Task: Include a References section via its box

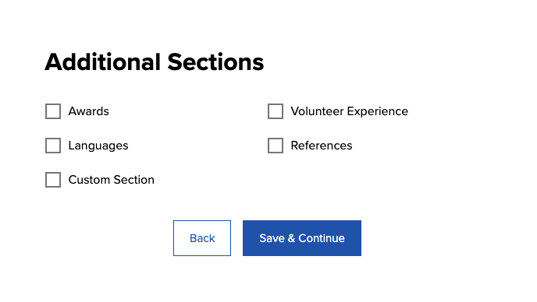Action: [x=276, y=146]
